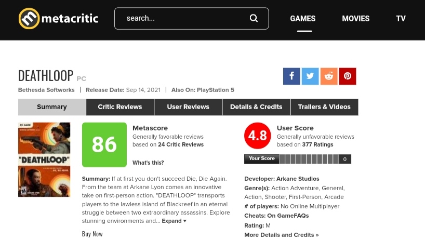The height and width of the screenshot is (239, 425).
Task: Switch to Critic Reviews tab
Action: click(x=120, y=107)
